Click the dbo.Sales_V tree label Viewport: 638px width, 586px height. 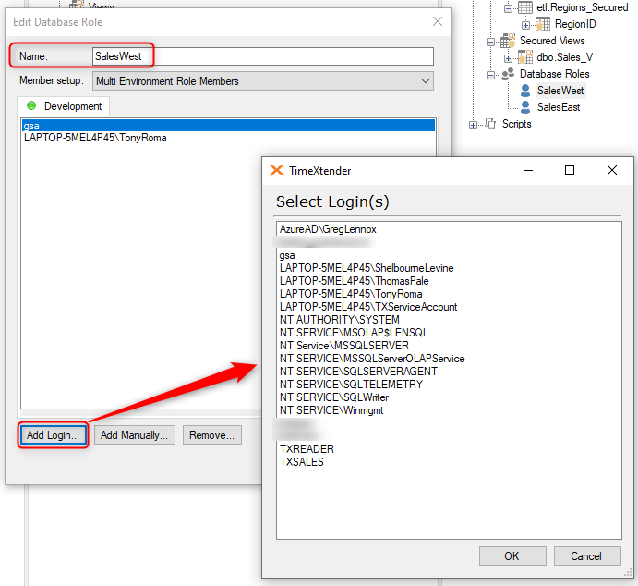point(565,57)
